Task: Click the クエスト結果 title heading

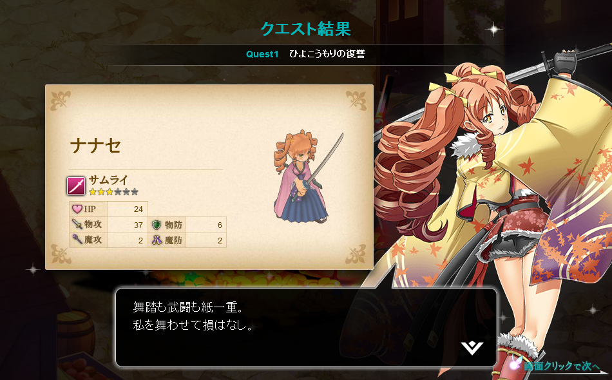Action: [x=305, y=29]
